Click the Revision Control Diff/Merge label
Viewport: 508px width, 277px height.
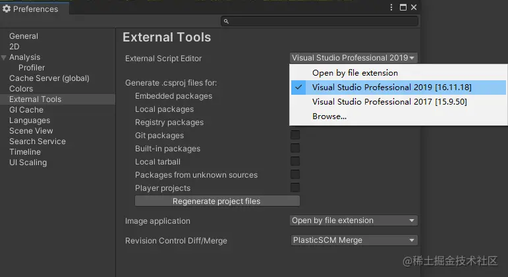tap(176, 241)
